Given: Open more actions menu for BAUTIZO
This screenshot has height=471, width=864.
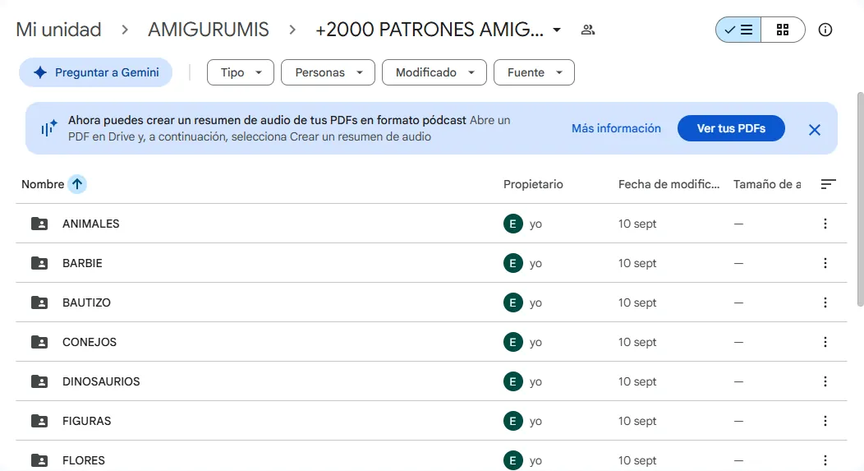Looking at the screenshot, I should click(825, 302).
